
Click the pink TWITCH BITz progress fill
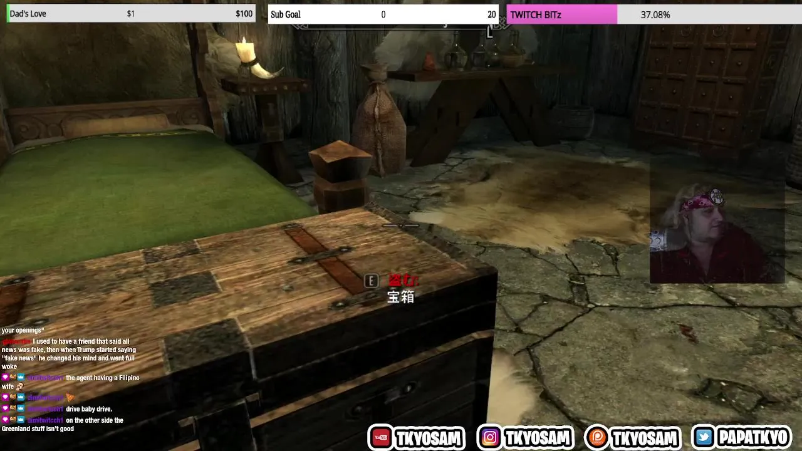click(561, 14)
